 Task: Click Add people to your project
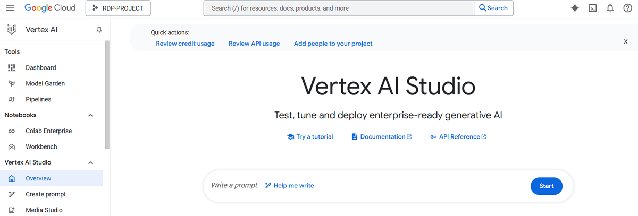(333, 44)
